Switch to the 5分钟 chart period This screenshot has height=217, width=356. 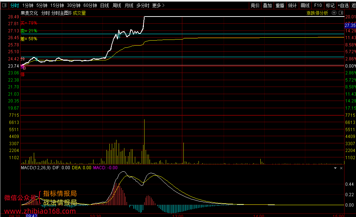click(x=42, y=5)
